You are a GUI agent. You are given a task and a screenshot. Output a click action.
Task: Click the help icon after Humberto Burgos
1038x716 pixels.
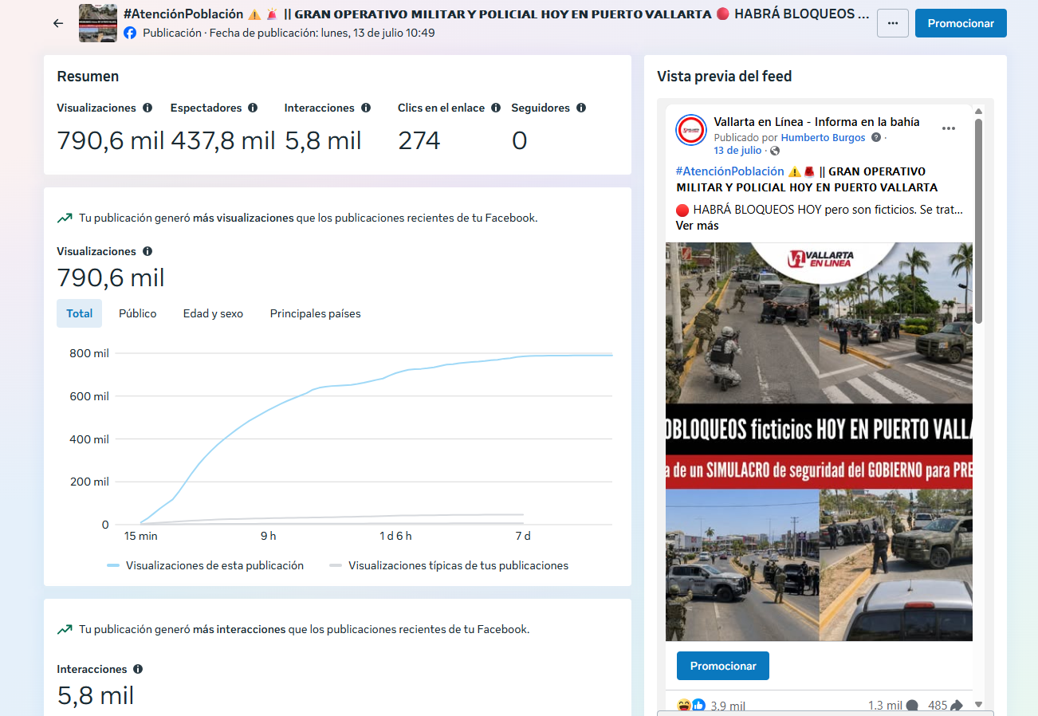(x=876, y=137)
